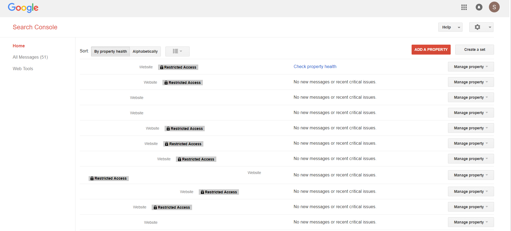
Task: Expand the Help dropdown
Action: (x=450, y=27)
